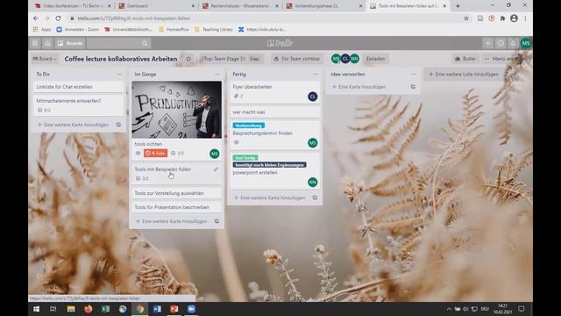Click the red due date badge on tools sichten
The image size is (561, 316).
(x=156, y=154)
